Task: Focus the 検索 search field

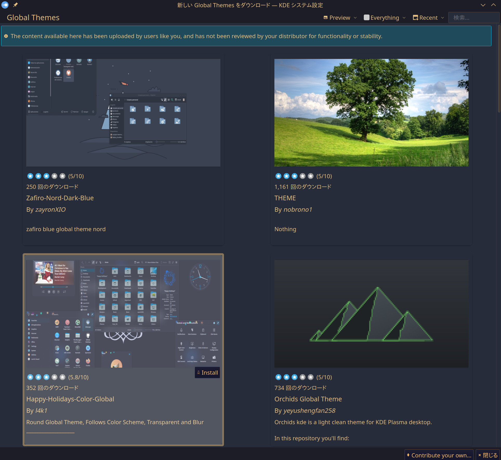Action: pyautogui.click(x=473, y=18)
